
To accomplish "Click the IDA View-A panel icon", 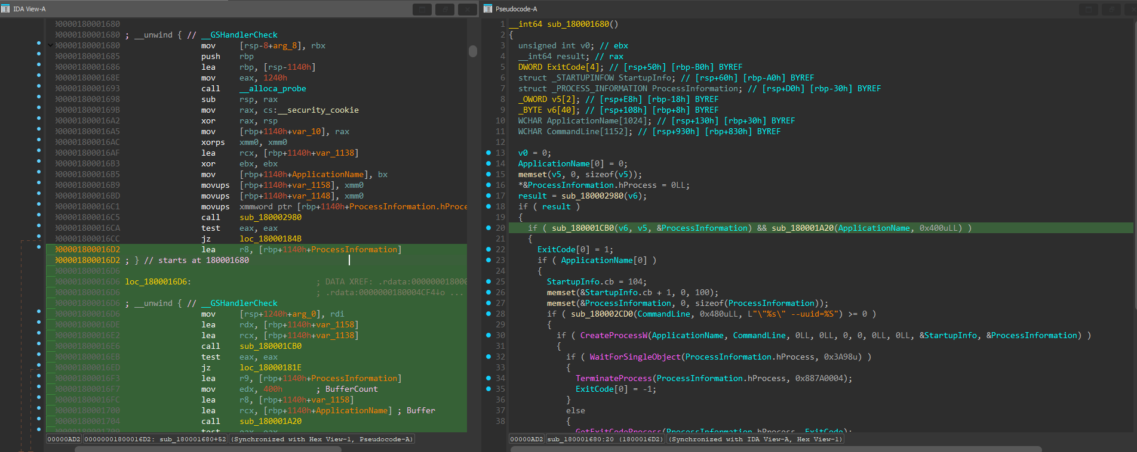I will (6, 9).
